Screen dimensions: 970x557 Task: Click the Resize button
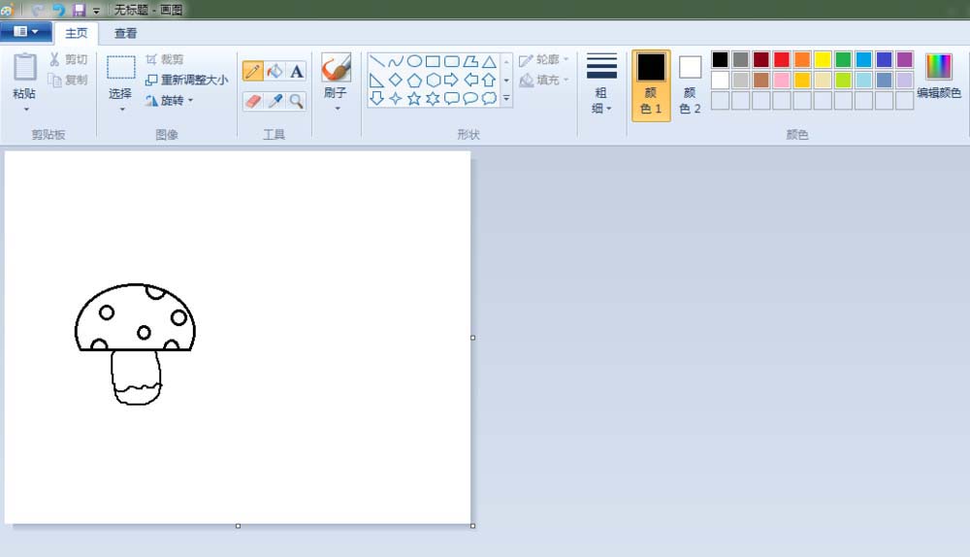click(187, 80)
